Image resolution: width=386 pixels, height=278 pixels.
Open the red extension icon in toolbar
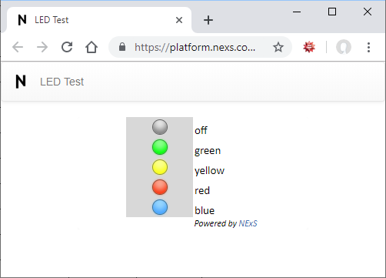point(309,47)
